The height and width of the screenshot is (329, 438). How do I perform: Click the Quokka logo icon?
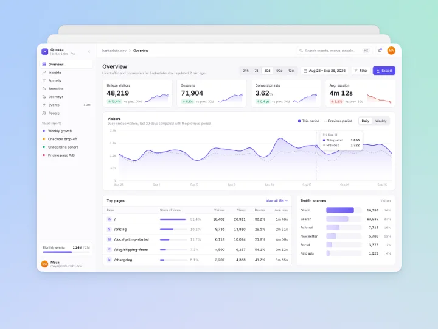[44, 51]
